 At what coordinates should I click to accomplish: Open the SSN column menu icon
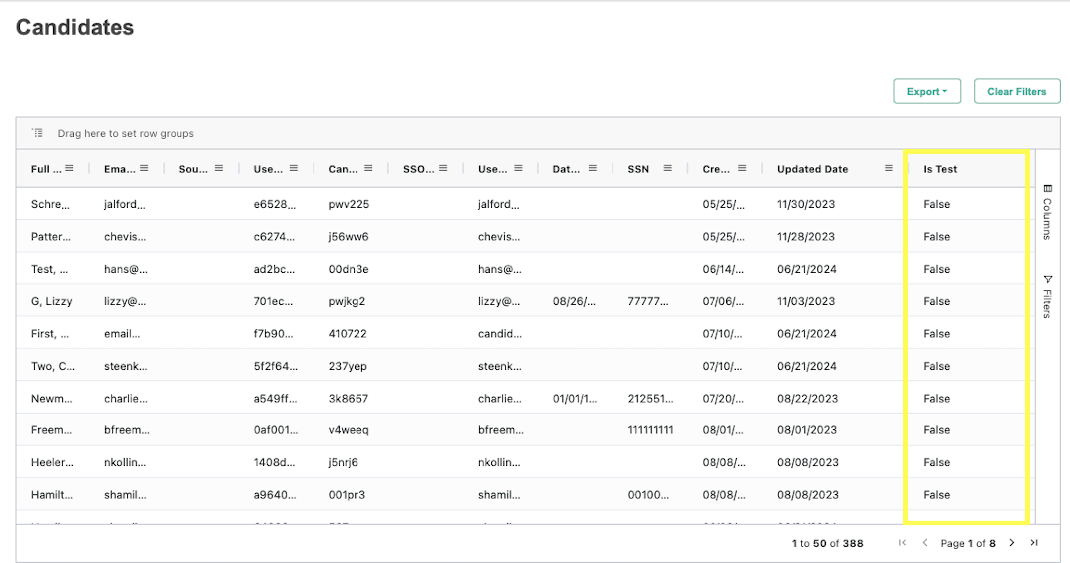[668, 168]
